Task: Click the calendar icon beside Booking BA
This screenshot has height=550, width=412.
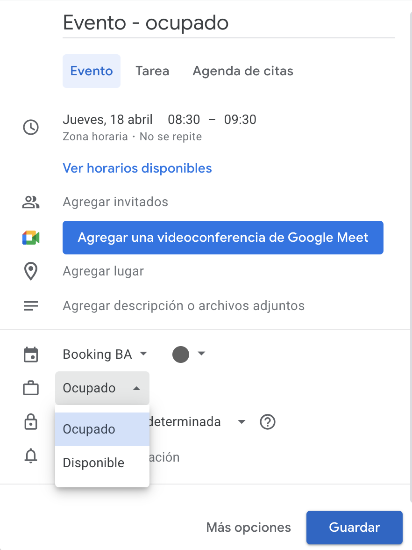Action: coord(31,355)
